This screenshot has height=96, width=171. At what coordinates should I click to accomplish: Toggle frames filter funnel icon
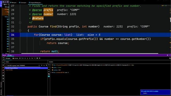coord(46,65)
